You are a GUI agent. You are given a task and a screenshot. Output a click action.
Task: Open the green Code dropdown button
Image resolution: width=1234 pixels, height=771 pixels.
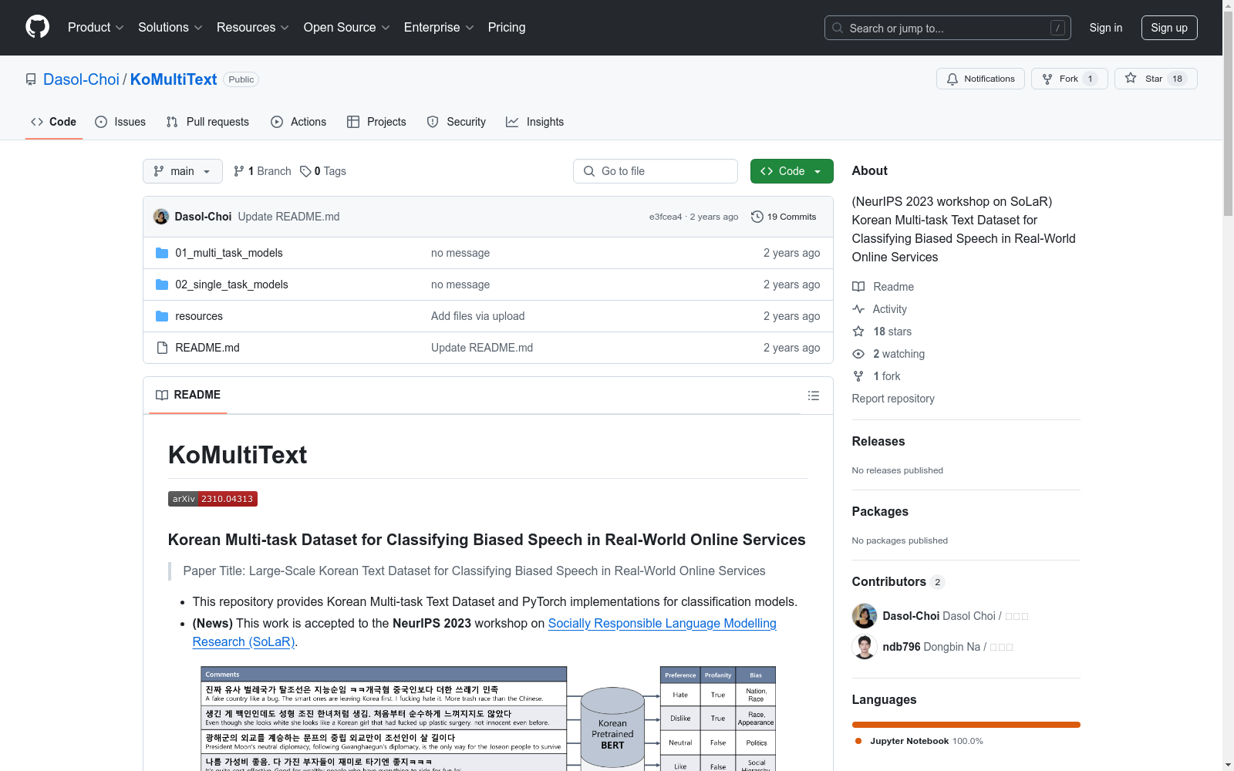coord(791,171)
